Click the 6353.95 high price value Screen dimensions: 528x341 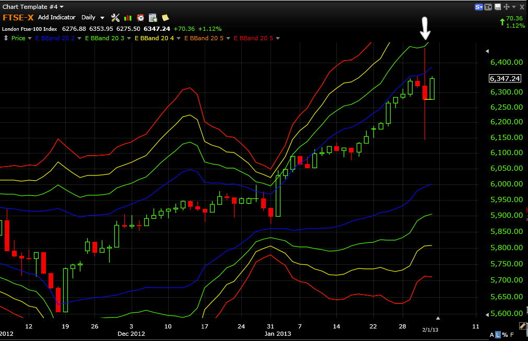coord(101,29)
